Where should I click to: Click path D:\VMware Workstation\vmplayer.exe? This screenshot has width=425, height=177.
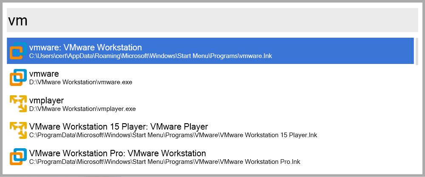point(82,109)
